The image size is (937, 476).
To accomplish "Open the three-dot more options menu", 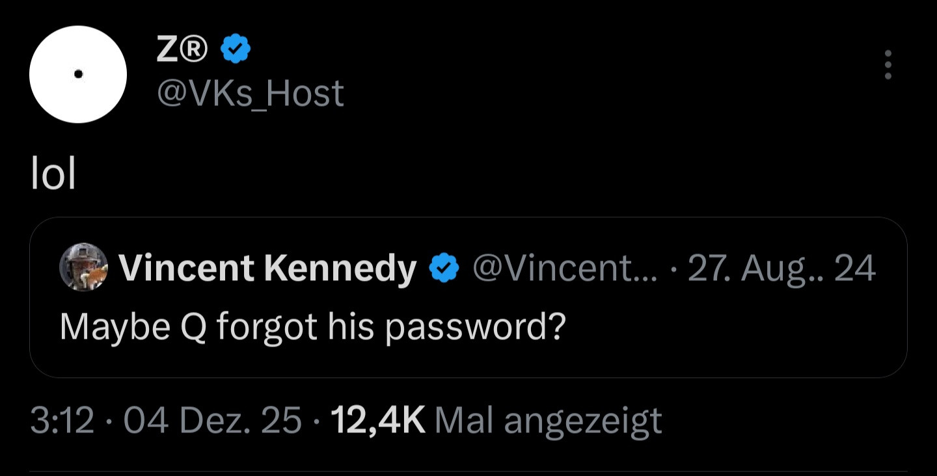I will 888,65.
